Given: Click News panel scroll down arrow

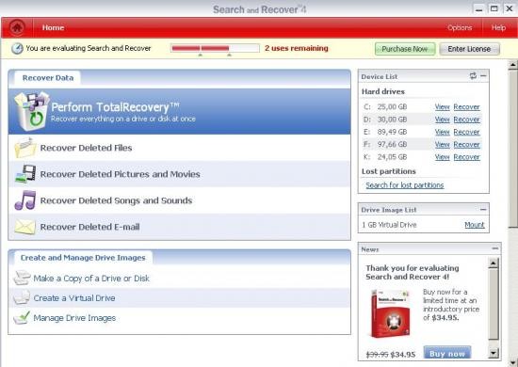Looking at the screenshot, I should [x=493, y=354].
